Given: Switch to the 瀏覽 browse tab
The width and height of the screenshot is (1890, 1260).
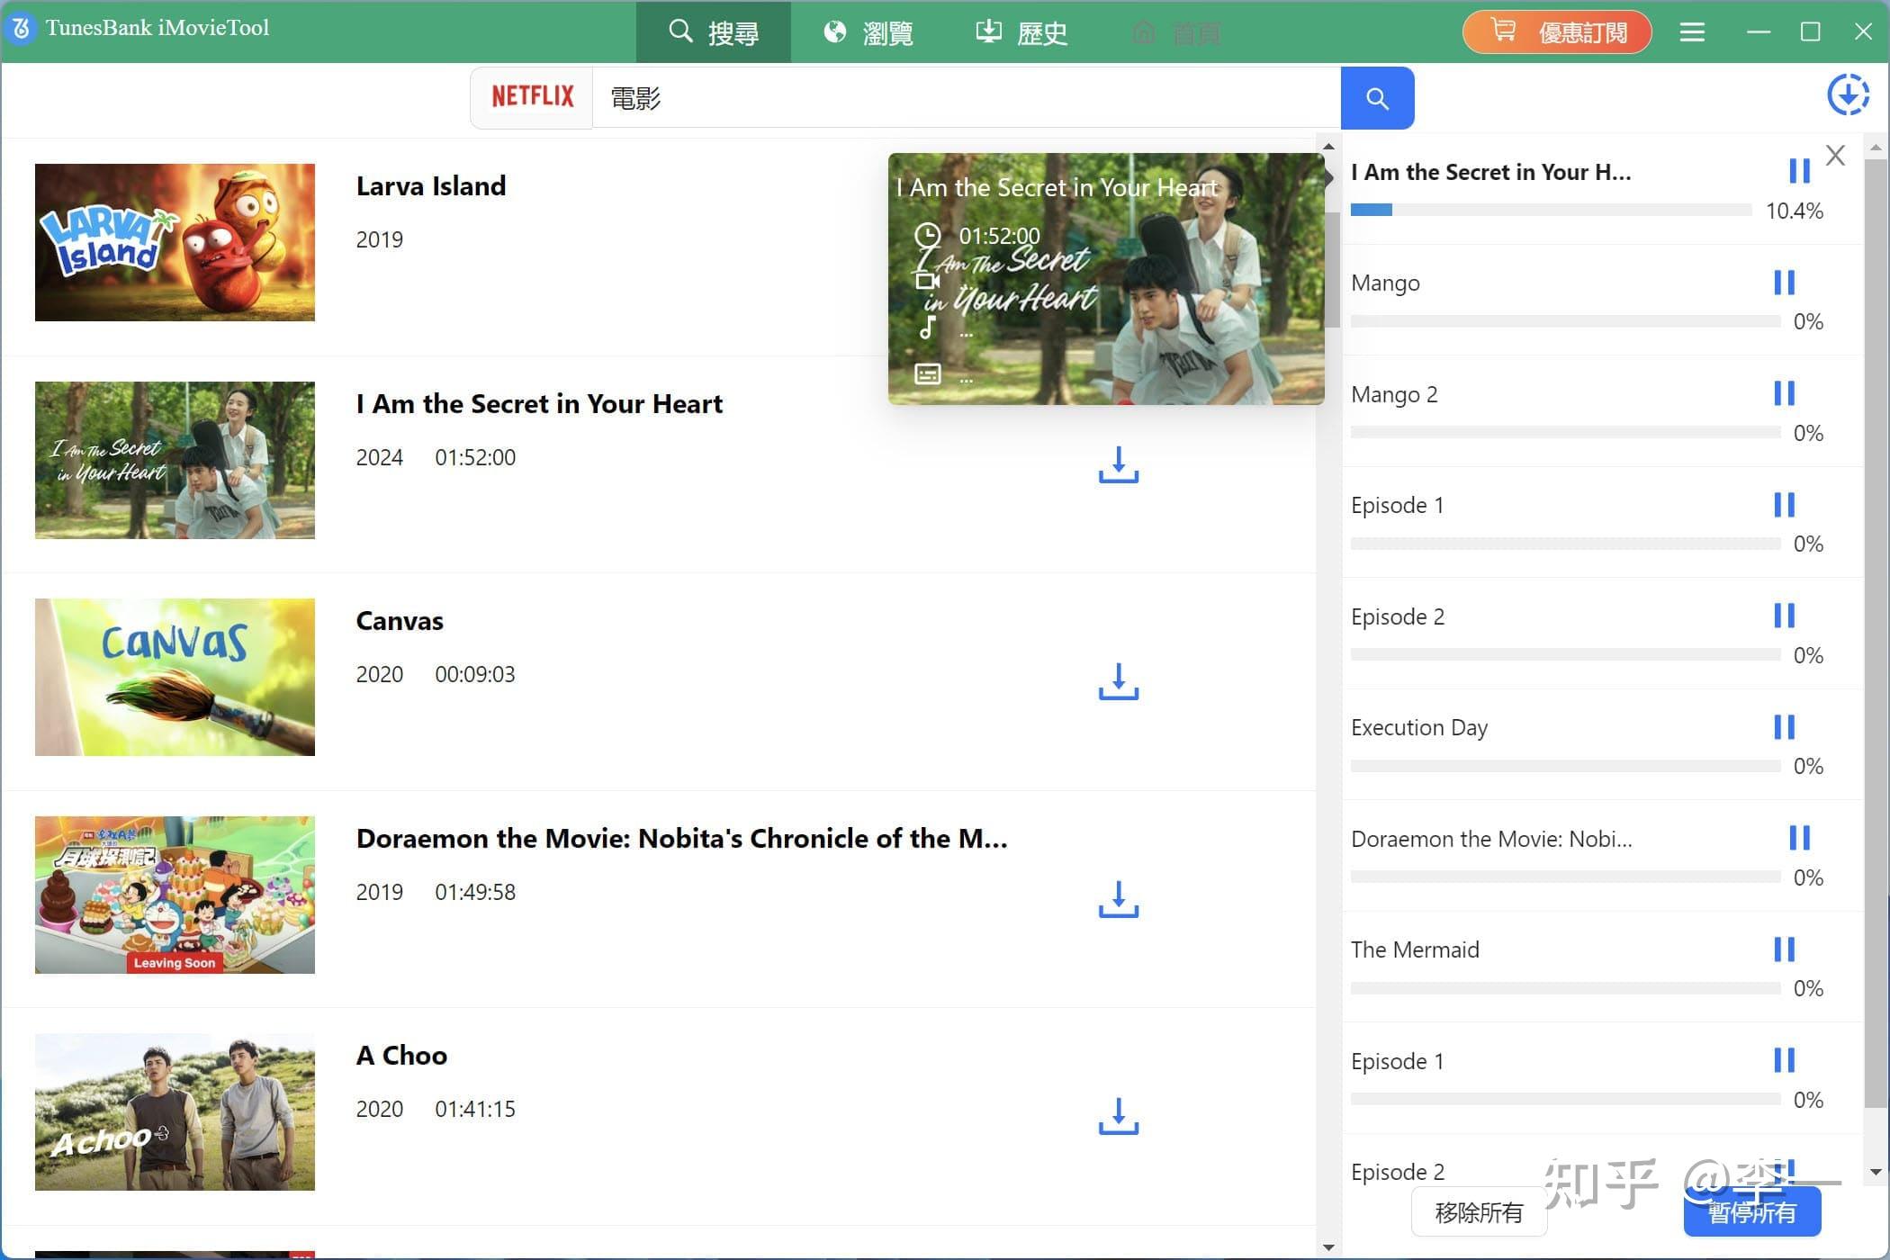Looking at the screenshot, I should coord(868,32).
